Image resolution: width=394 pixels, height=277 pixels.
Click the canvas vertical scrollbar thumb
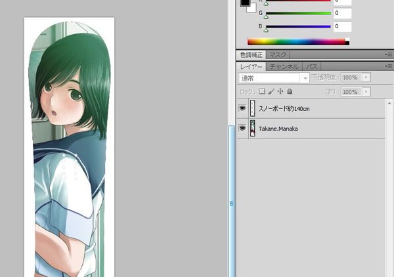click(x=231, y=201)
